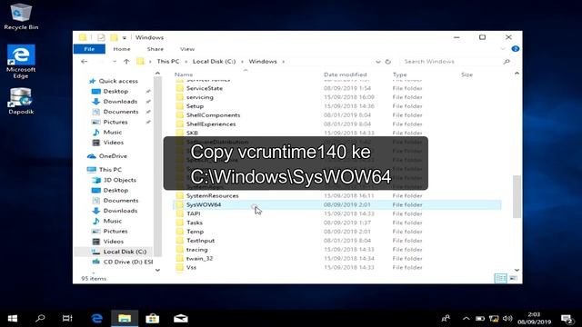The image size is (582, 327).
Task: Select Quick access in navigation pane
Action: (x=118, y=81)
